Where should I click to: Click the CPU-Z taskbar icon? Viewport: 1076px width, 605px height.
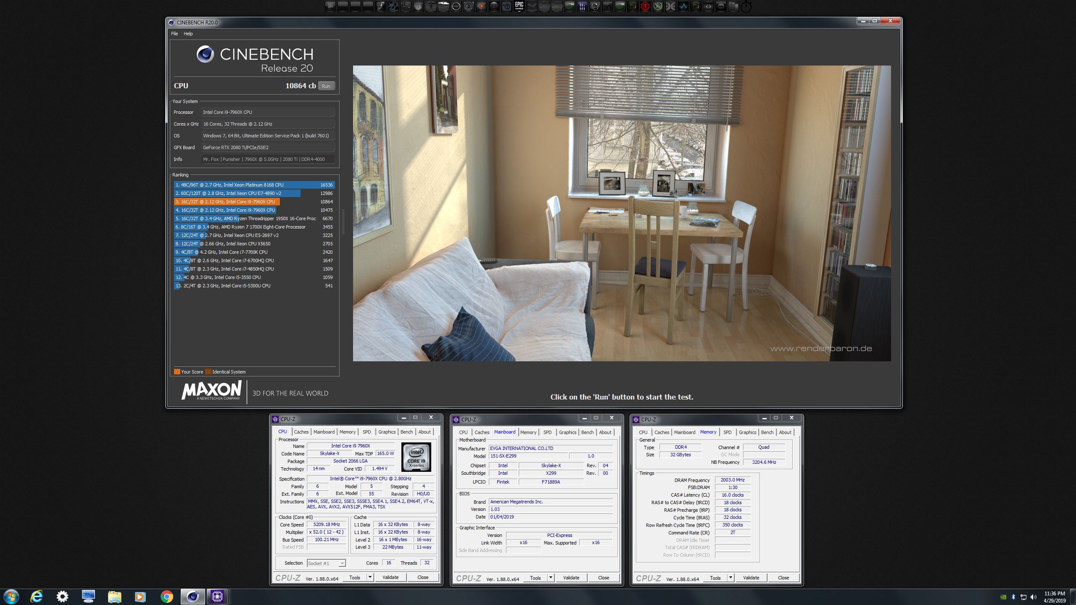pos(217,596)
